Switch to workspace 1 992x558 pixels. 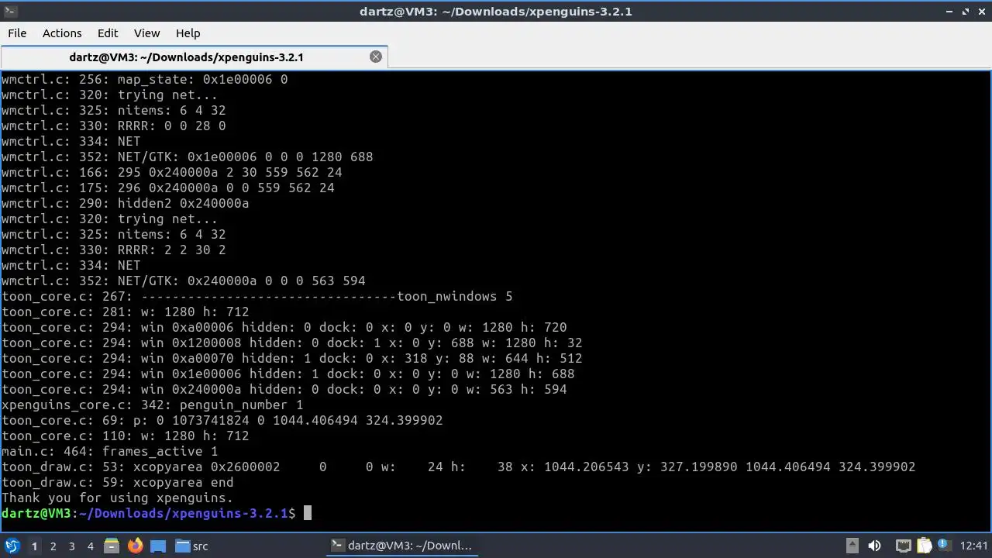[x=34, y=546]
